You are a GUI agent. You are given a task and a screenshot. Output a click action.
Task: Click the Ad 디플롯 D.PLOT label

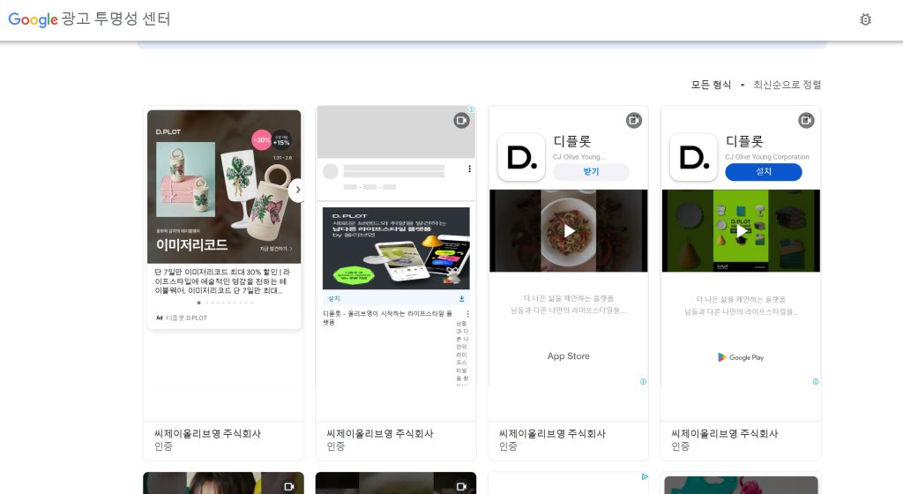[x=182, y=318]
